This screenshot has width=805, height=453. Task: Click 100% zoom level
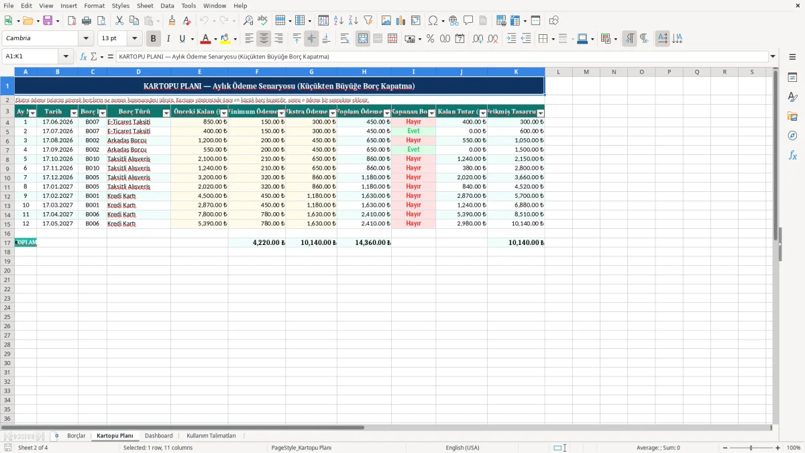(x=794, y=448)
